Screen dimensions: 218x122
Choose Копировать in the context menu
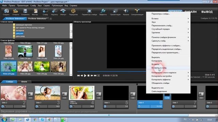pos(168,61)
